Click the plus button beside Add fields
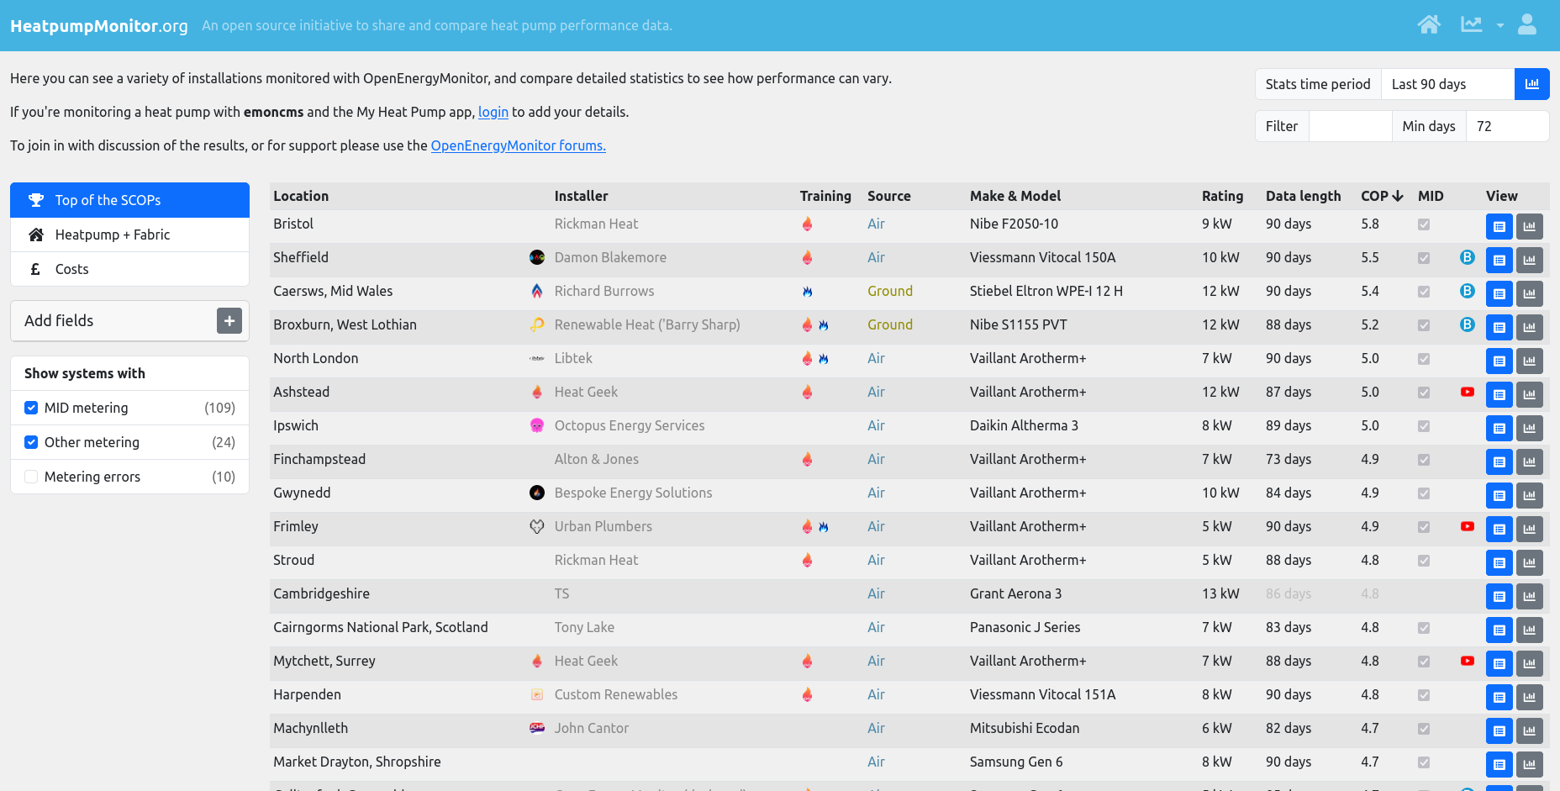1560x791 pixels. 229,321
